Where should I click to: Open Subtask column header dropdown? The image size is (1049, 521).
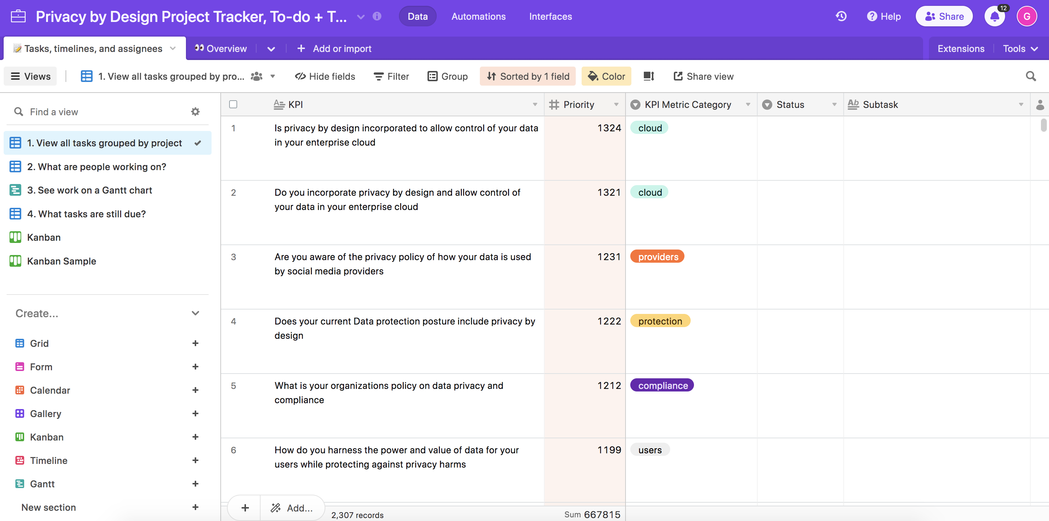point(1021,105)
